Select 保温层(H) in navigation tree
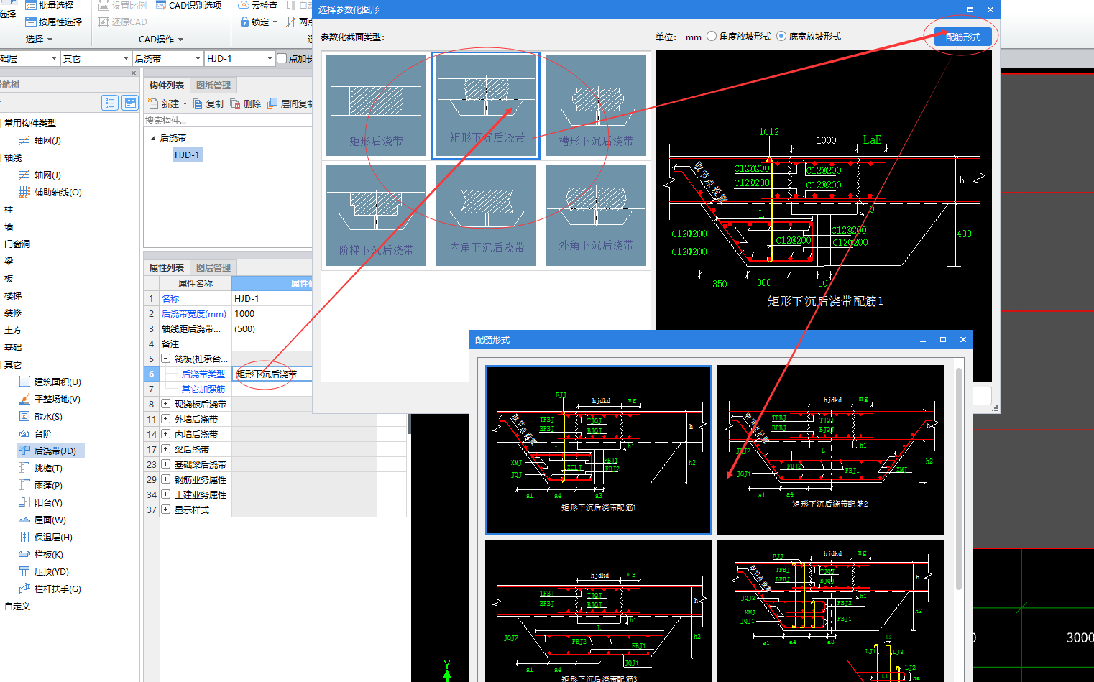The height and width of the screenshot is (682, 1094). point(45,537)
